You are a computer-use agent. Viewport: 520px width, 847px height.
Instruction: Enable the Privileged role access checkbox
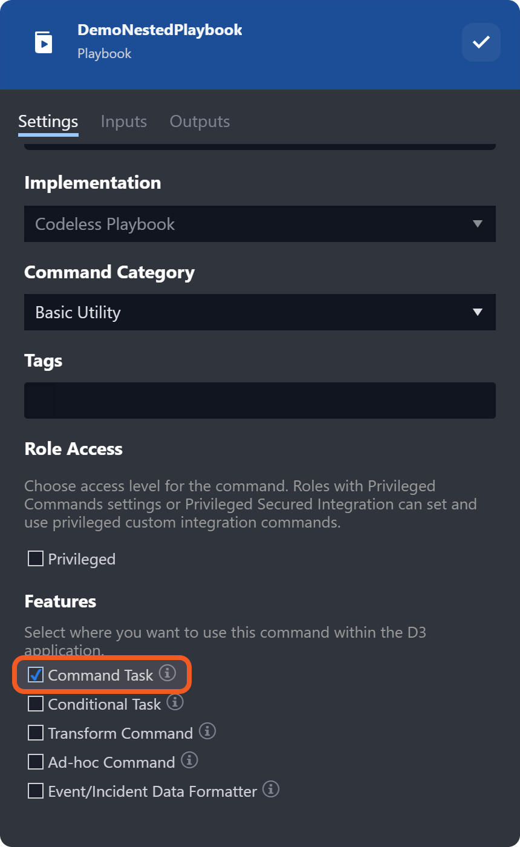tap(36, 558)
